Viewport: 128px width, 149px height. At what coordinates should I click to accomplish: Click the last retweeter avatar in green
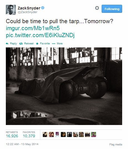click(x=94, y=134)
